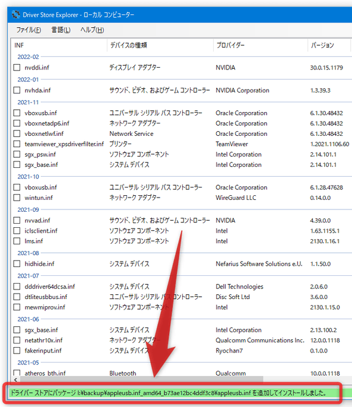Click the ディスプレイ アダプター device type cell
Image resolution: width=352 pixels, height=407 pixels.
click(x=135, y=68)
